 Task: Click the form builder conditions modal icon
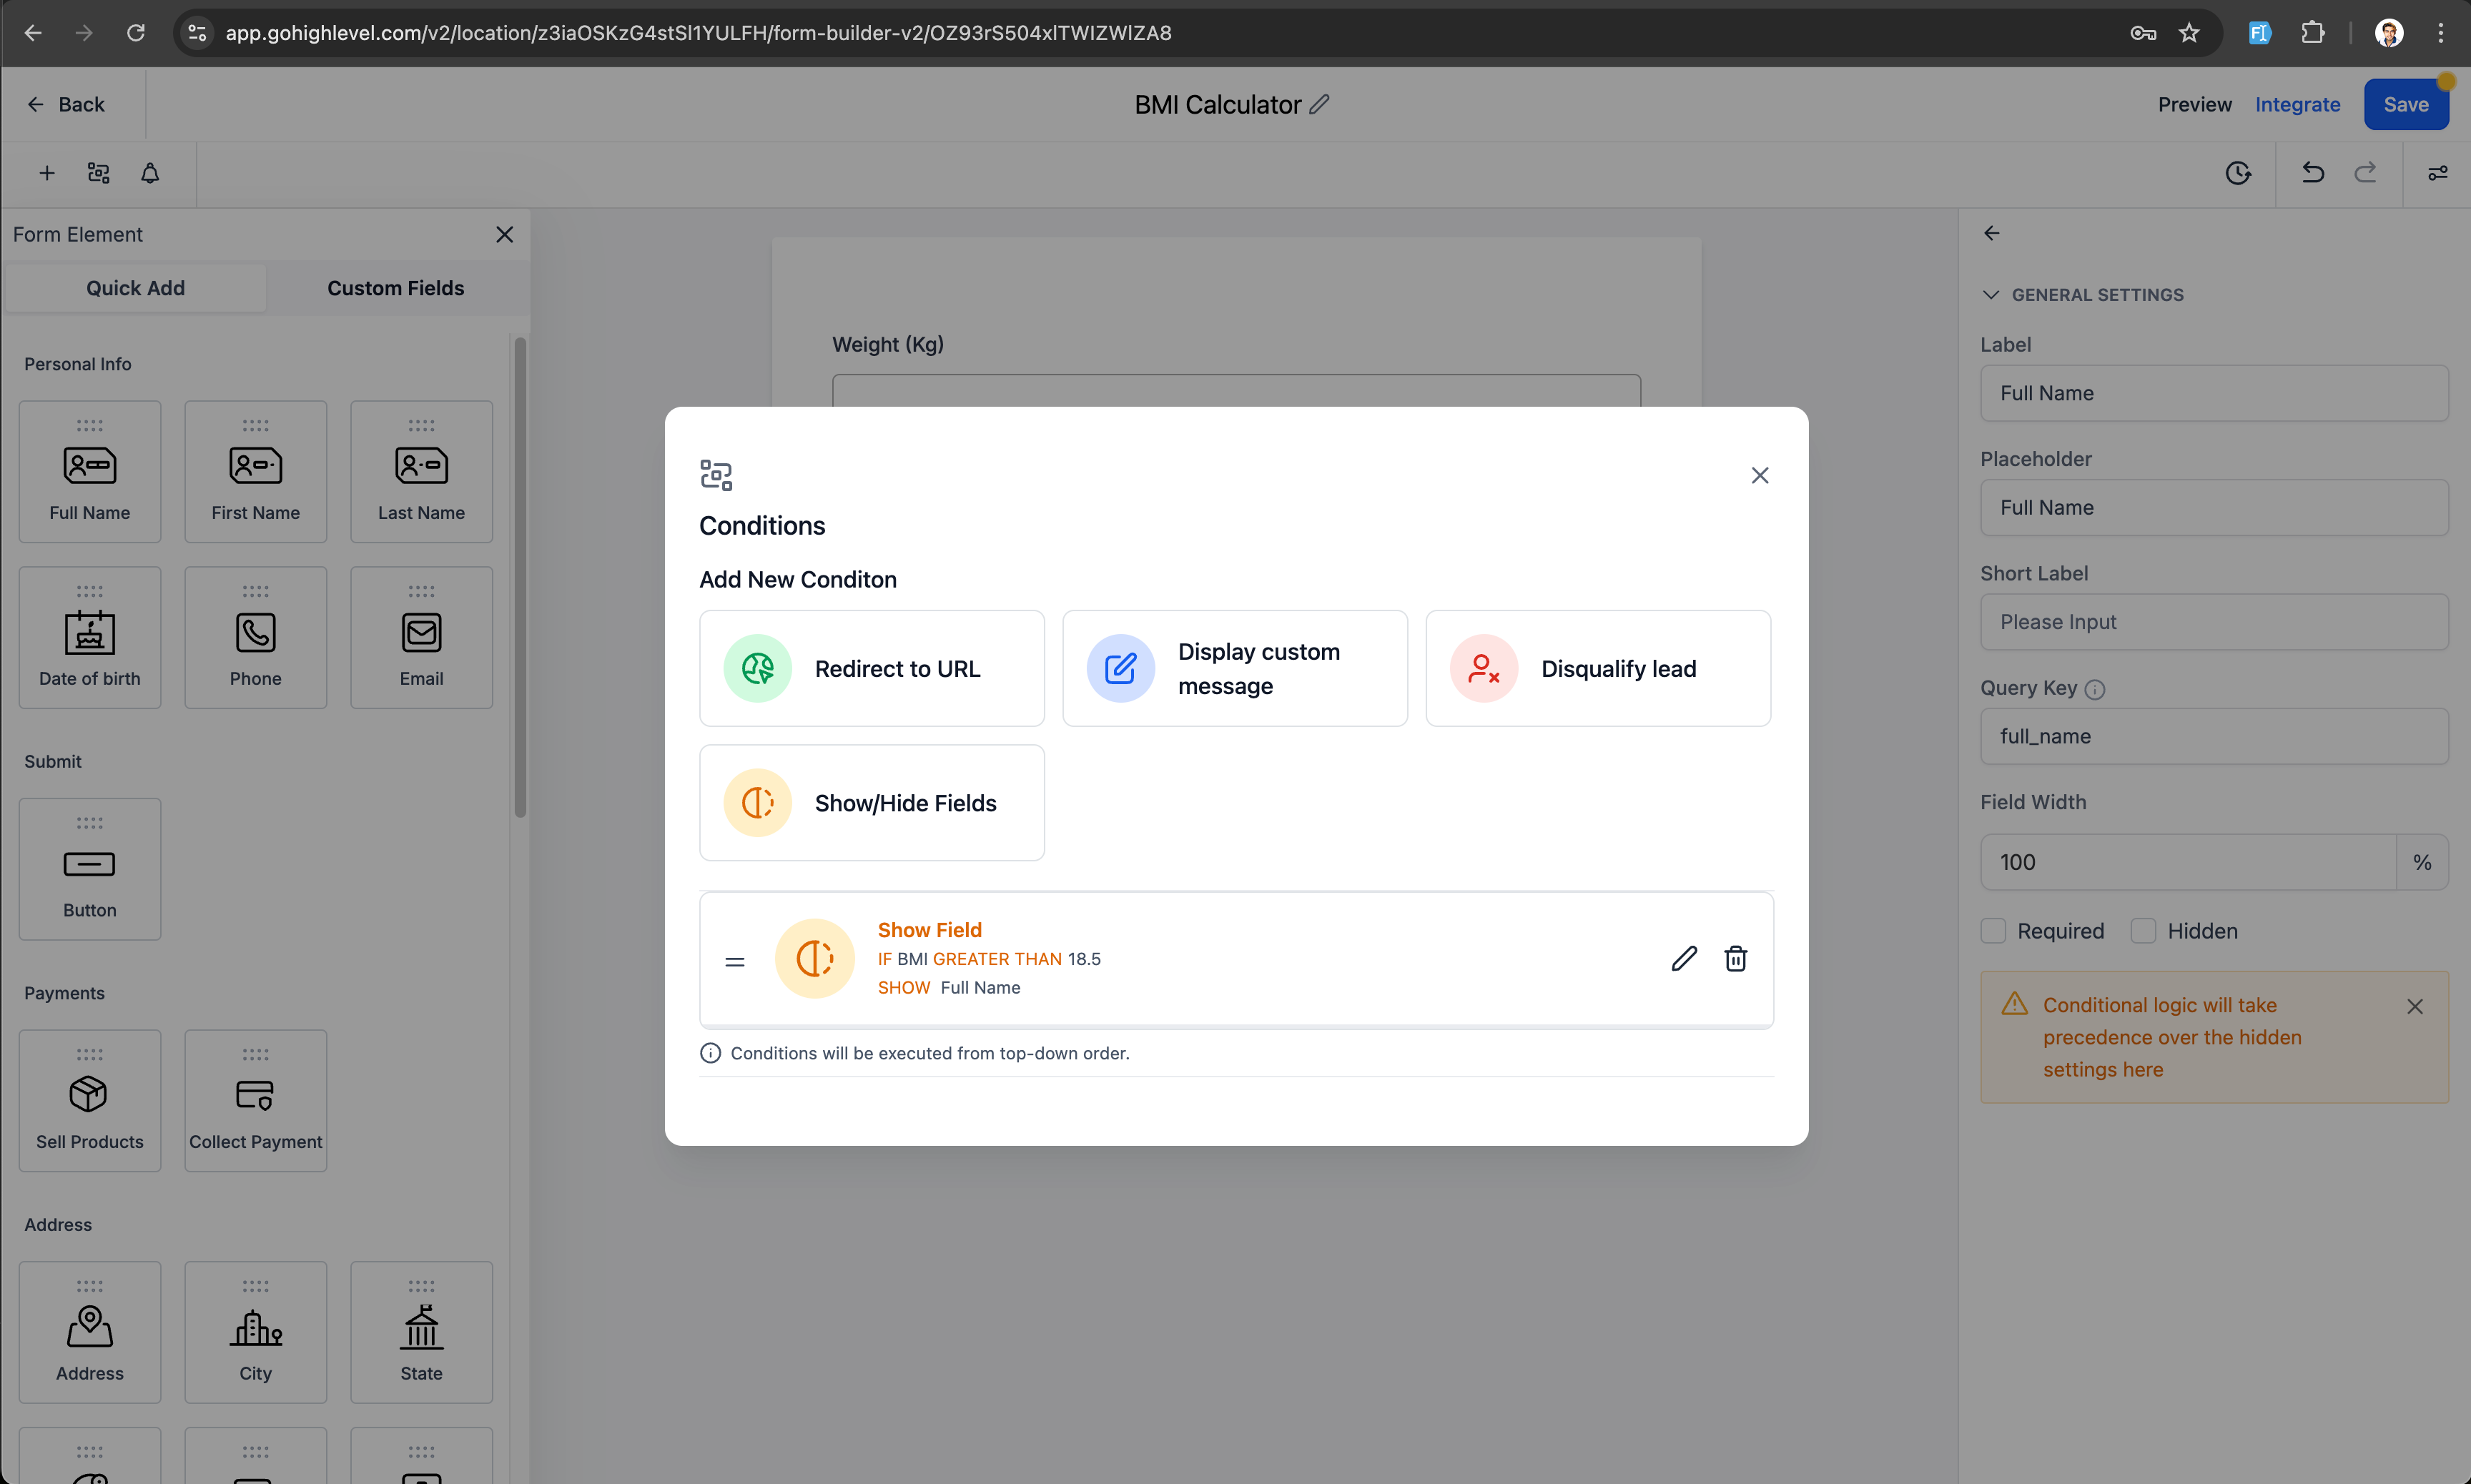(x=716, y=475)
